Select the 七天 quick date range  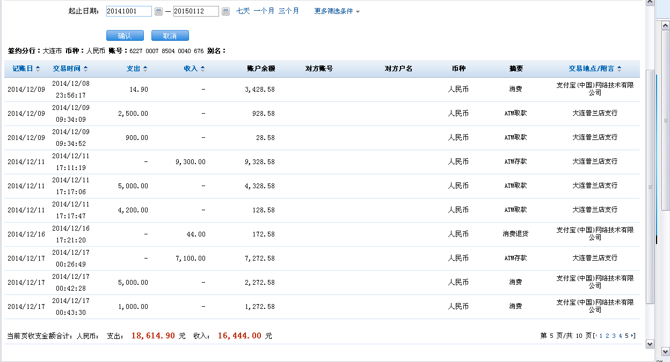[x=243, y=11]
